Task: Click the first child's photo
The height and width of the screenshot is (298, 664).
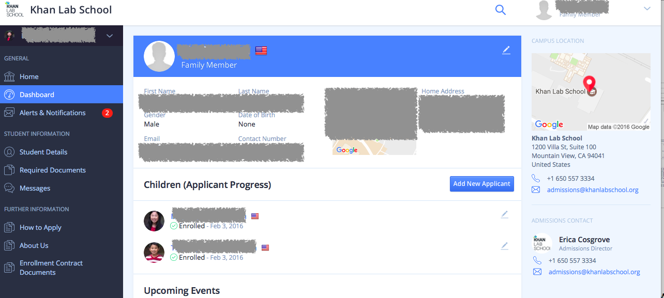Action: (x=154, y=221)
